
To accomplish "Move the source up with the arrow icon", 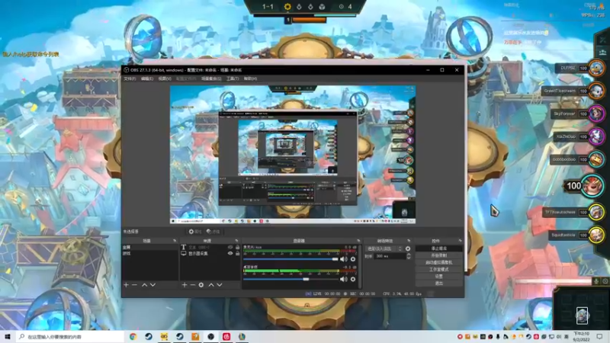I will [x=211, y=285].
